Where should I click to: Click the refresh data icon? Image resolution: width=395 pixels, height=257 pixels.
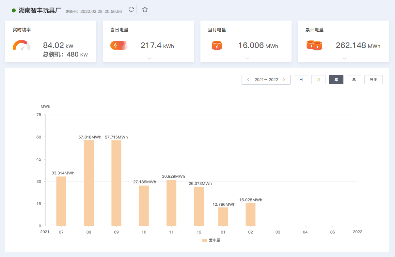click(x=131, y=9)
